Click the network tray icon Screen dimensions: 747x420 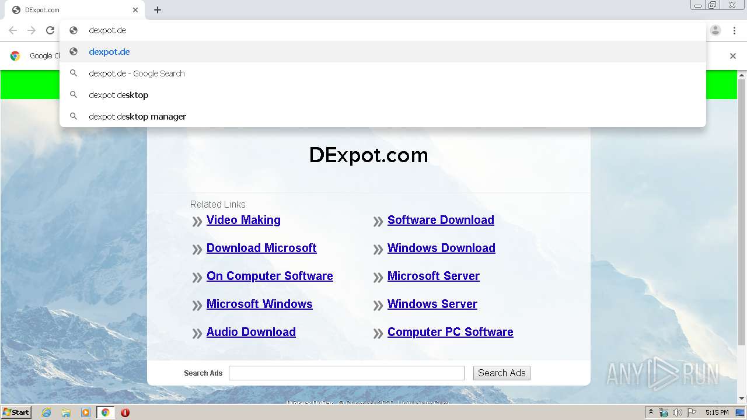tap(664, 412)
